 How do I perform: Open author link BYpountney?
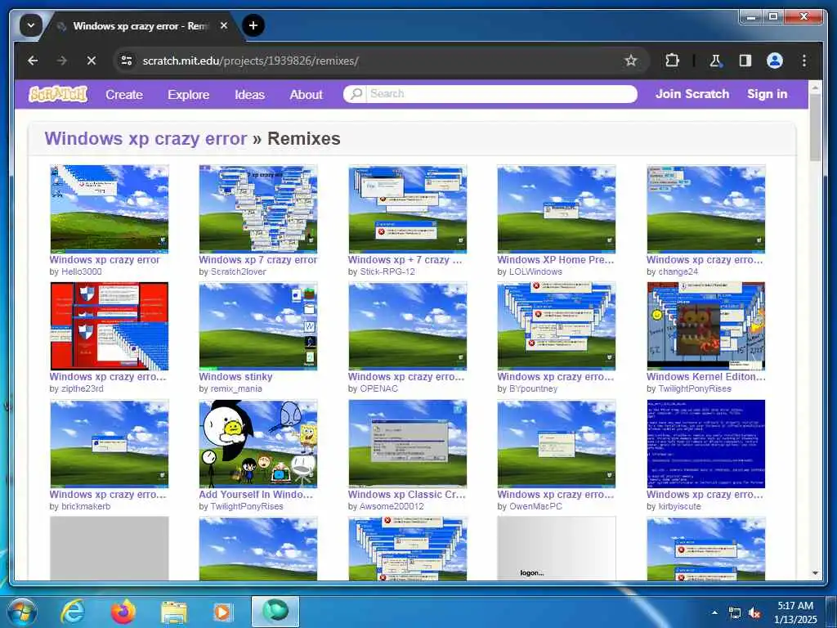[x=533, y=388]
